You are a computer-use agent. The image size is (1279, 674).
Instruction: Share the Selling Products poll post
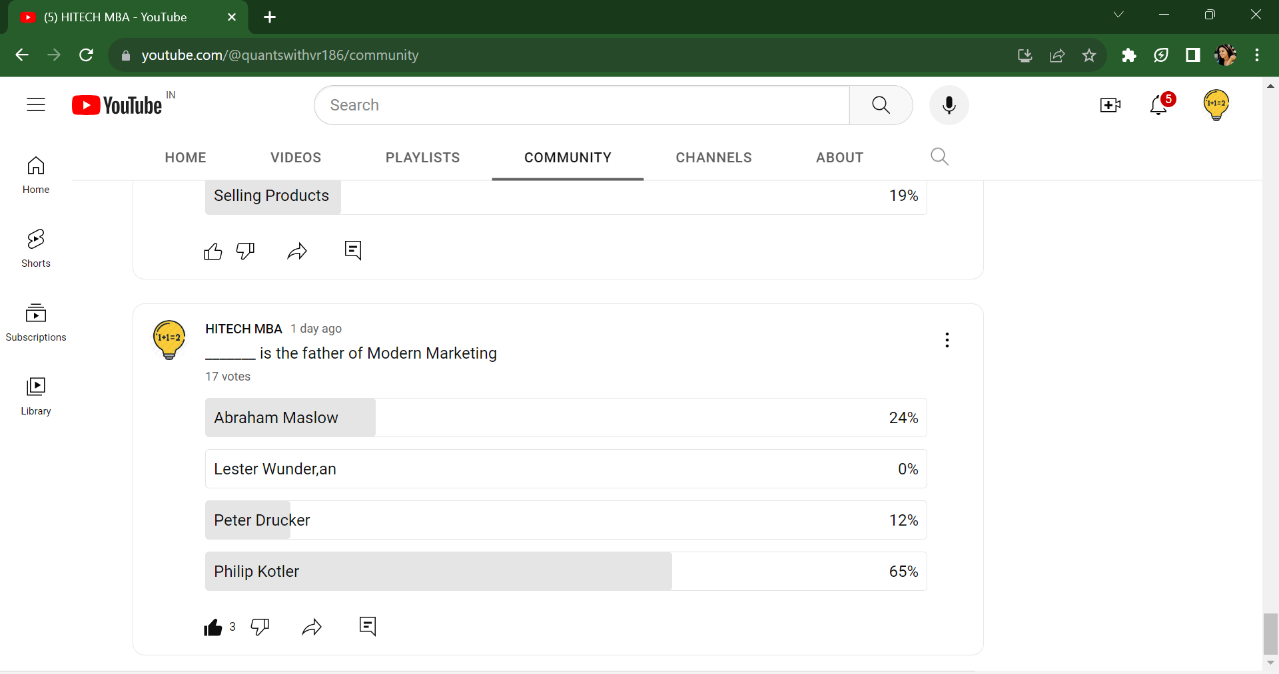point(297,251)
